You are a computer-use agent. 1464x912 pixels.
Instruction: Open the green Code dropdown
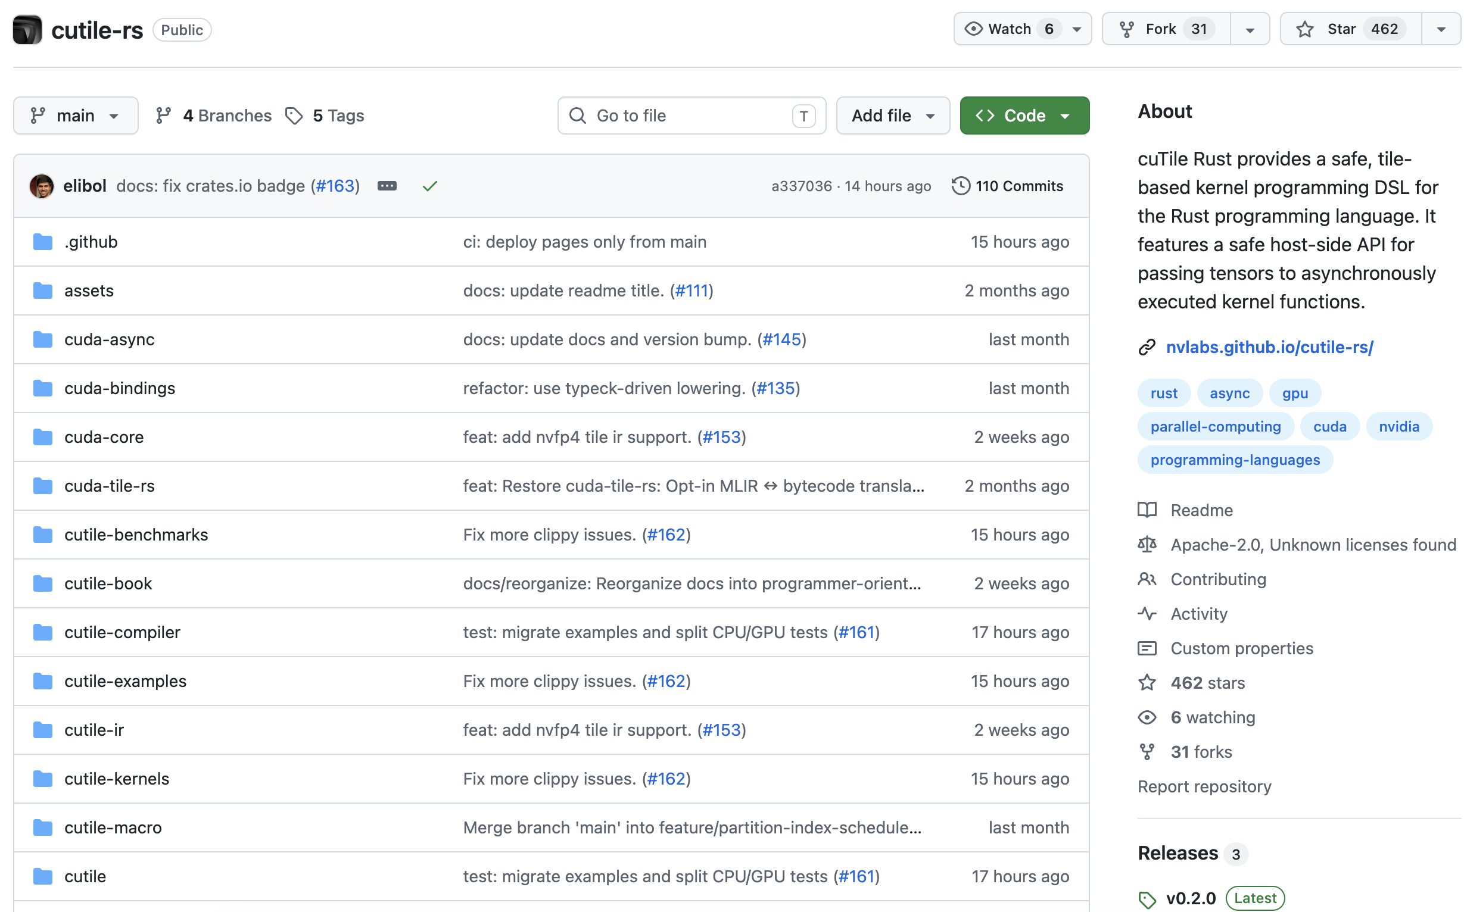[1024, 116]
